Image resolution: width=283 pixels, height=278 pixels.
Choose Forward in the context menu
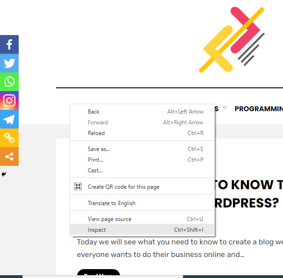point(142,122)
